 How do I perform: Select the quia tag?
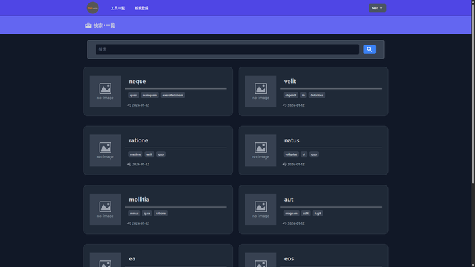pyautogui.click(x=147, y=213)
